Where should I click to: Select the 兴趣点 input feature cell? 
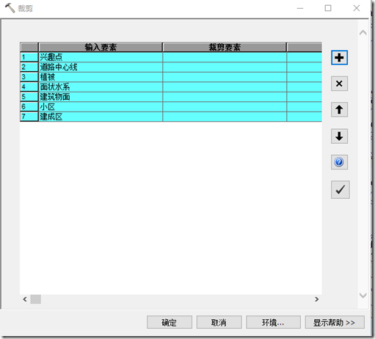[101, 57]
